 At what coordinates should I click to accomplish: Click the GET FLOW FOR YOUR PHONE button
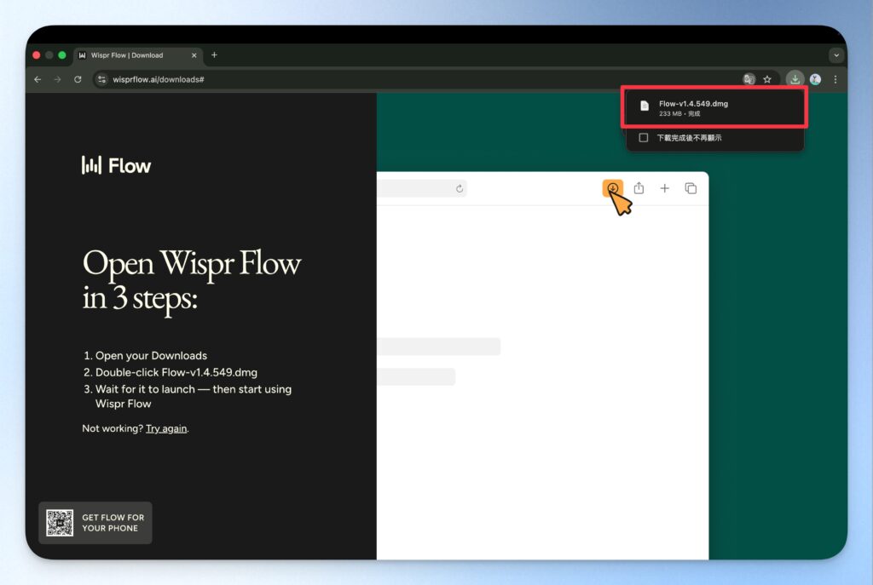pos(95,523)
